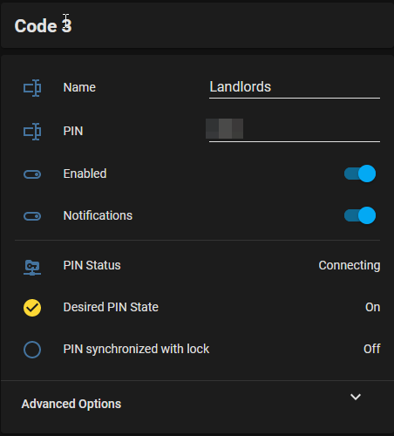Click the PIN synchronized Off value

372,349
